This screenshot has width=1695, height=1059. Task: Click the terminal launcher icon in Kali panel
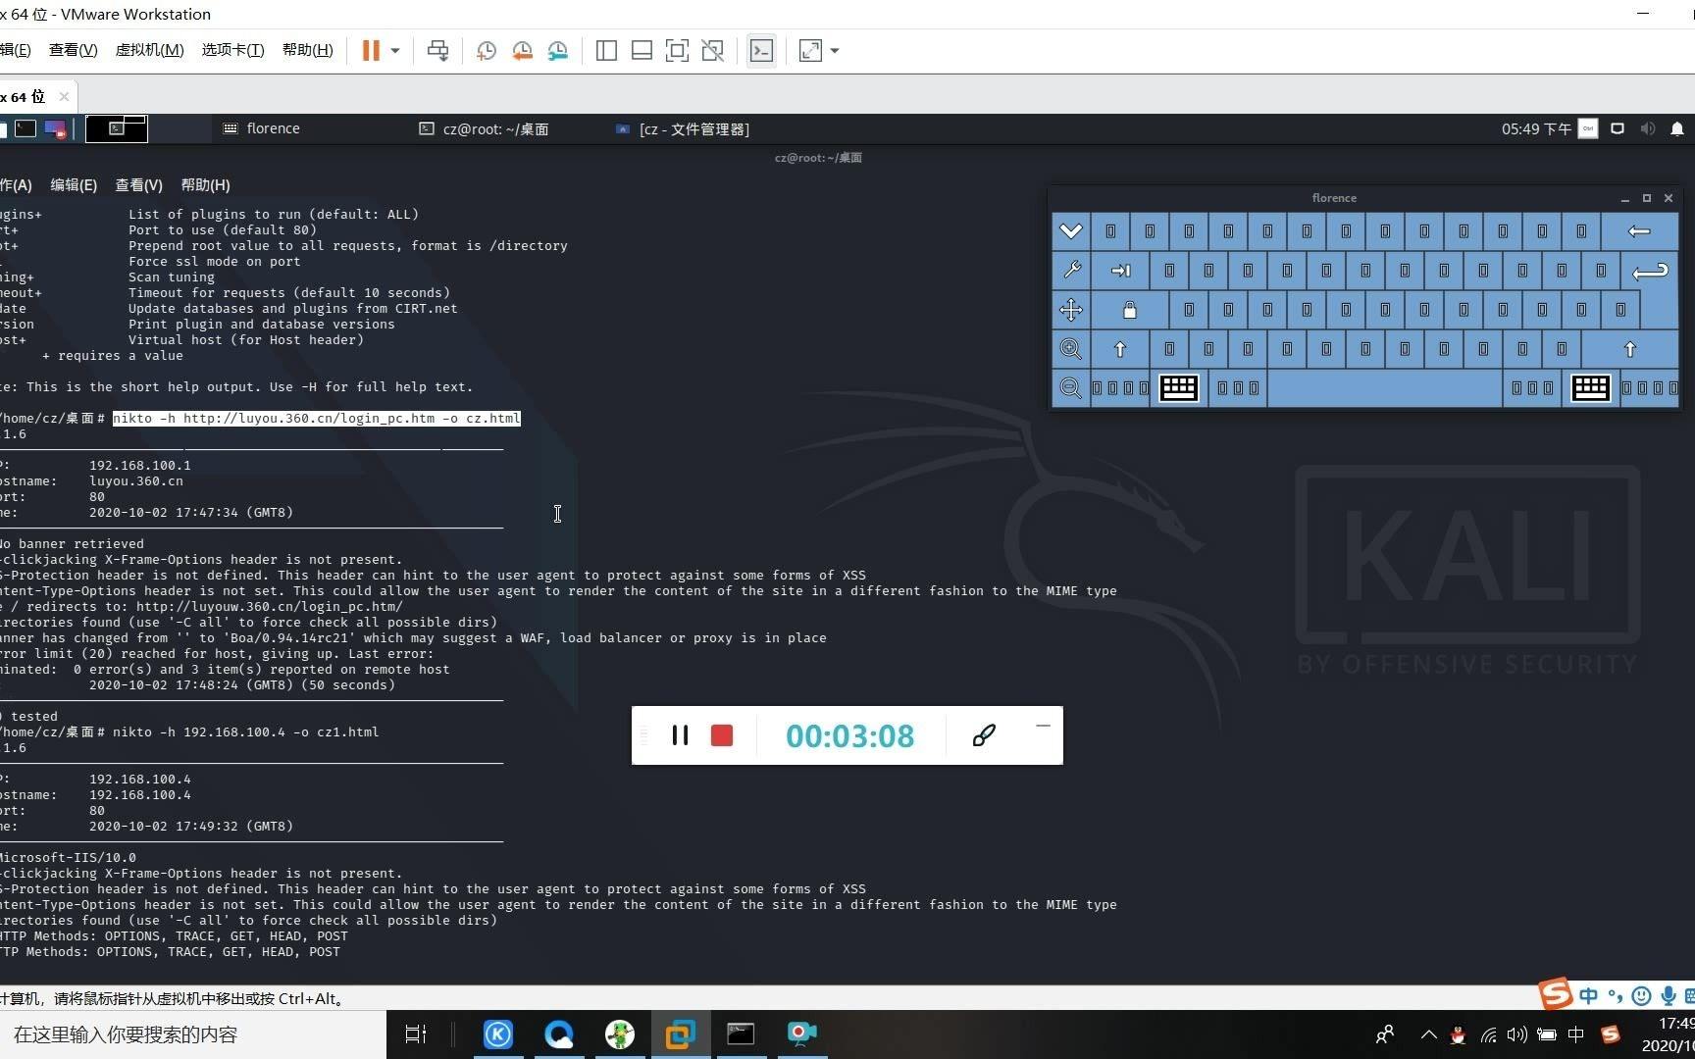click(x=26, y=128)
